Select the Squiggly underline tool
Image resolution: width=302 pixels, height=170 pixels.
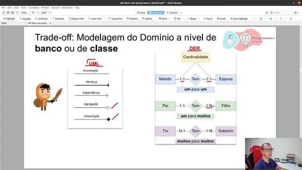coord(25,19)
